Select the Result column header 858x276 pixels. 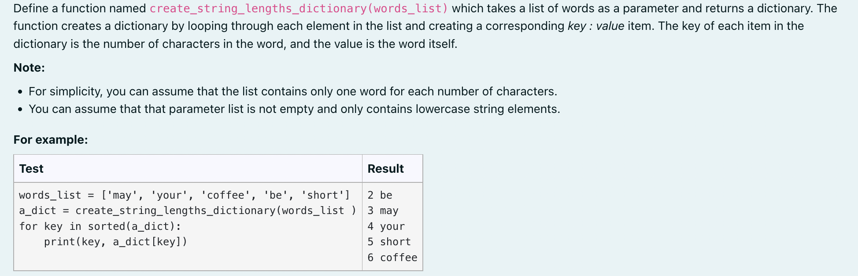386,169
